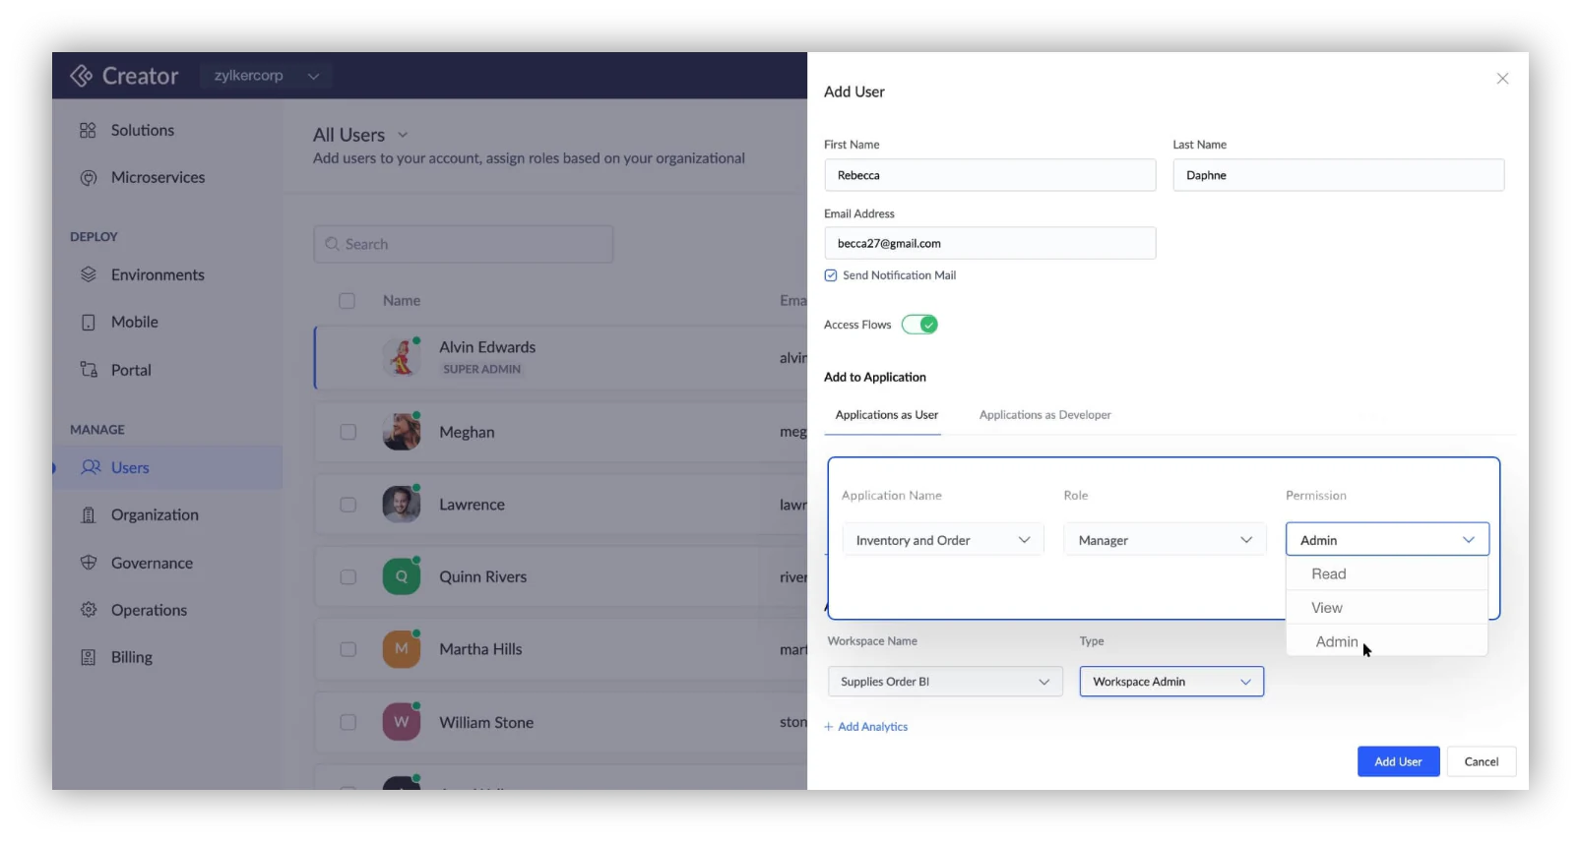The width and height of the screenshot is (1581, 842).
Task: Open the Supplies Order BI workspace dropdown
Action: [x=945, y=682]
